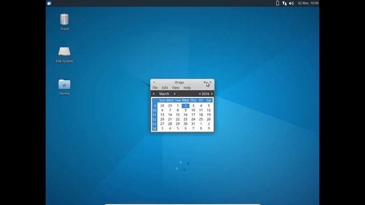
Task: Open the Whisker applications menu icon
Action: pyautogui.click(x=49, y=3)
